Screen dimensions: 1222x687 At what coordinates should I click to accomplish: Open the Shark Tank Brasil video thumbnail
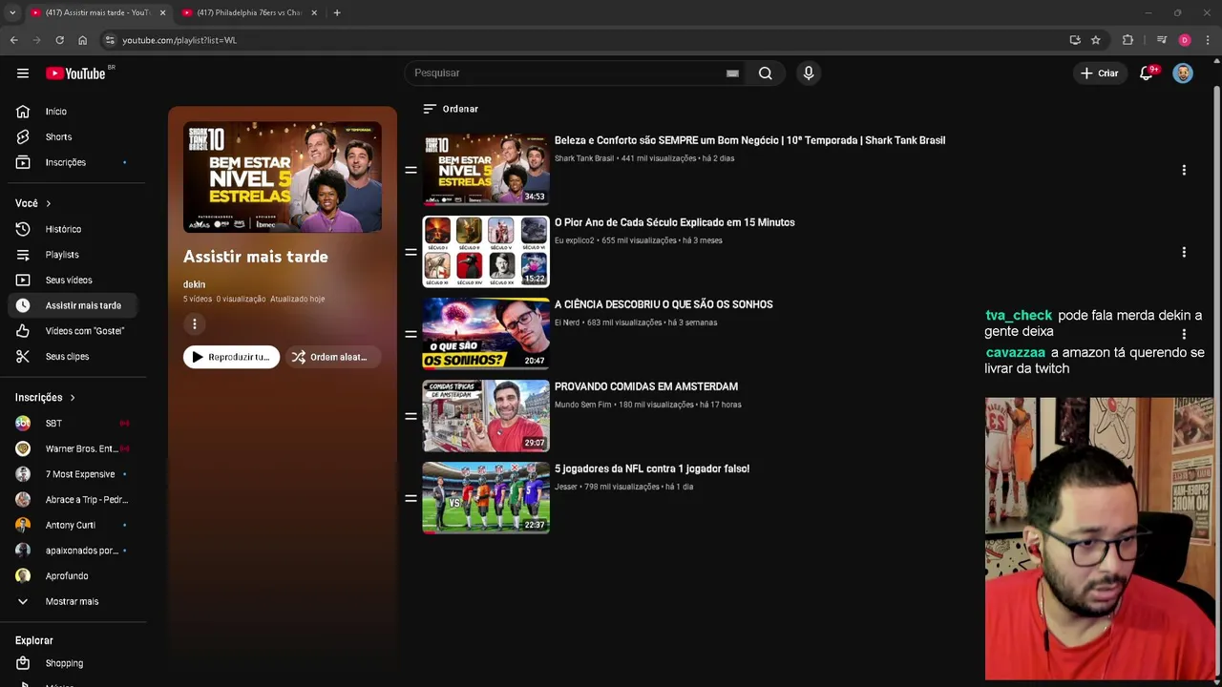point(486,170)
